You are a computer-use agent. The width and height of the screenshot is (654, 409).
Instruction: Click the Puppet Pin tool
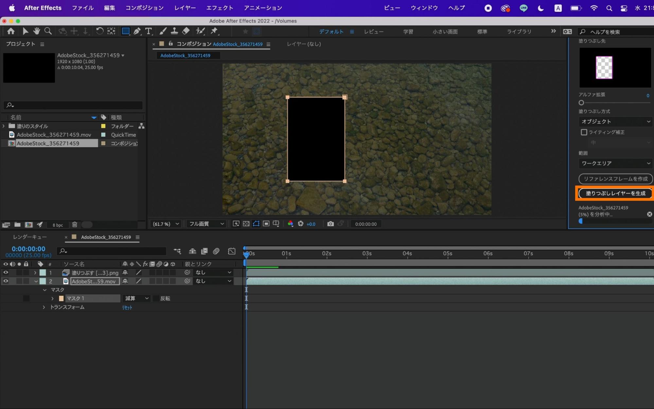click(214, 31)
